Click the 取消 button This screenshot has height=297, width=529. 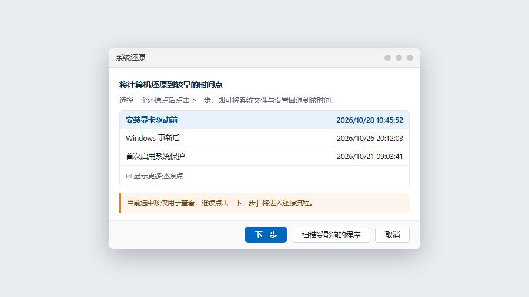coord(393,235)
